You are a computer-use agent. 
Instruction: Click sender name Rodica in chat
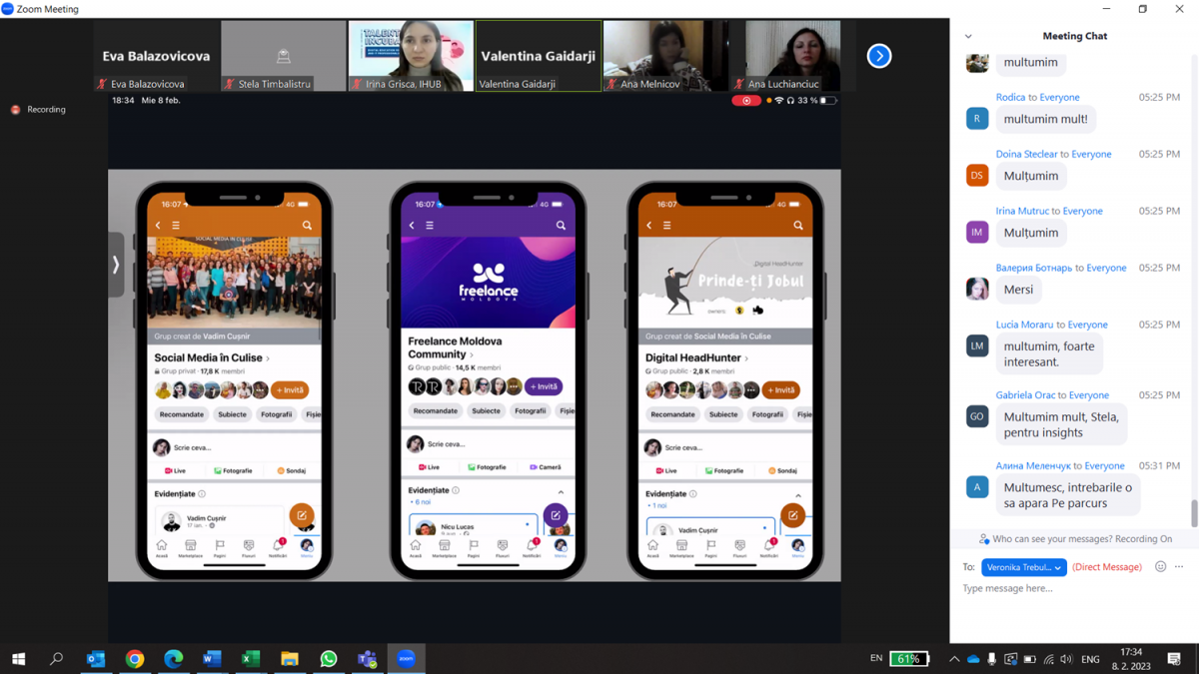(1010, 97)
